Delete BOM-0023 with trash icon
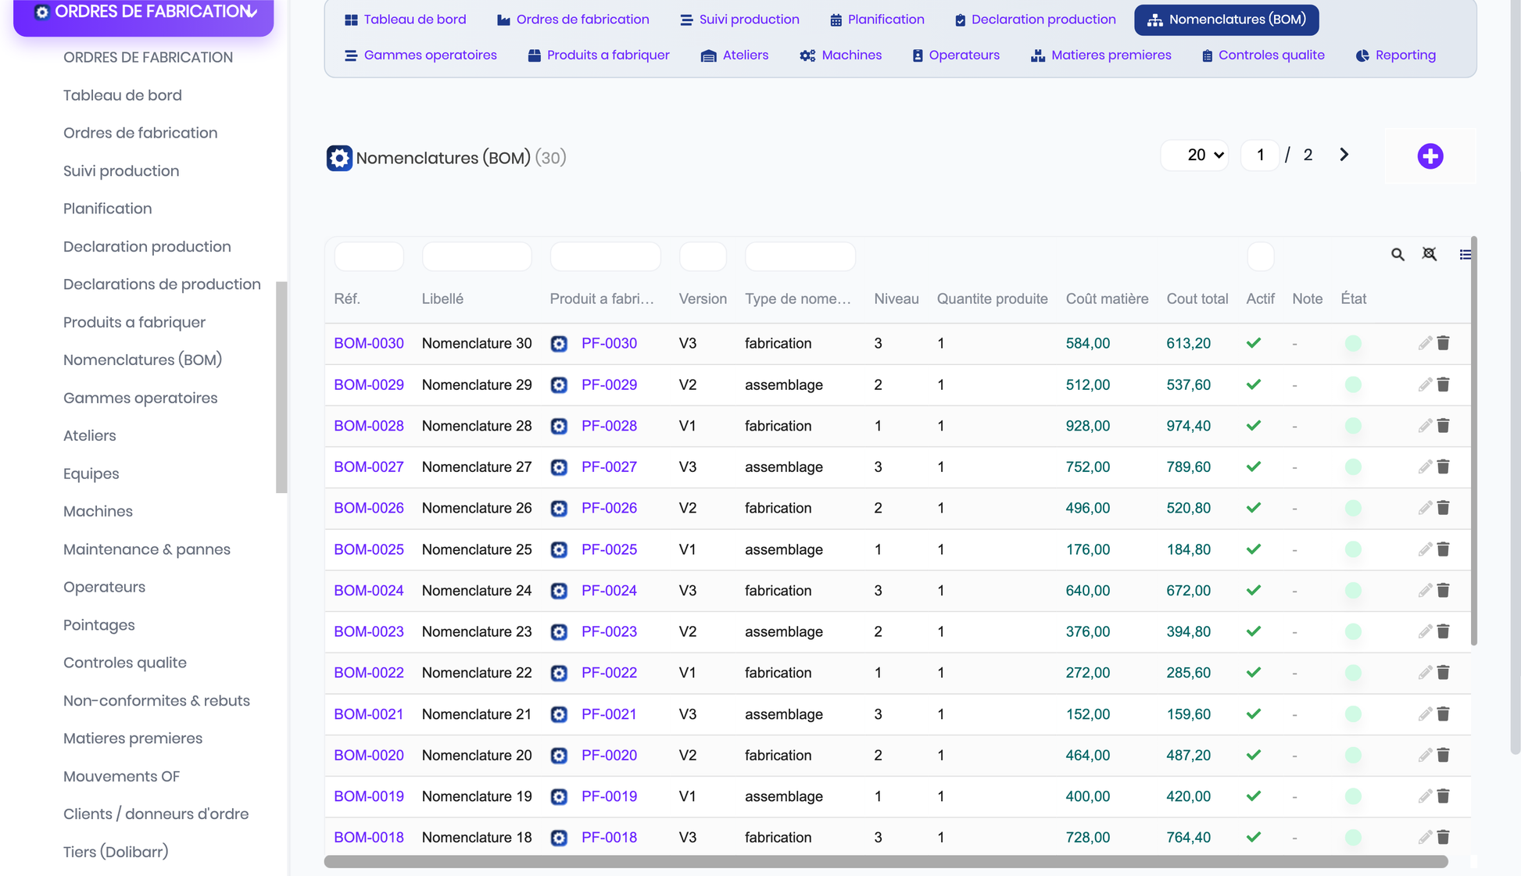This screenshot has height=876, width=1521. point(1444,631)
